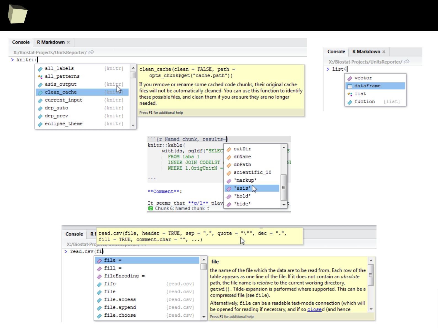Select asis_output in knitr completion list
This screenshot has height=328, width=438.
point(82,84)
